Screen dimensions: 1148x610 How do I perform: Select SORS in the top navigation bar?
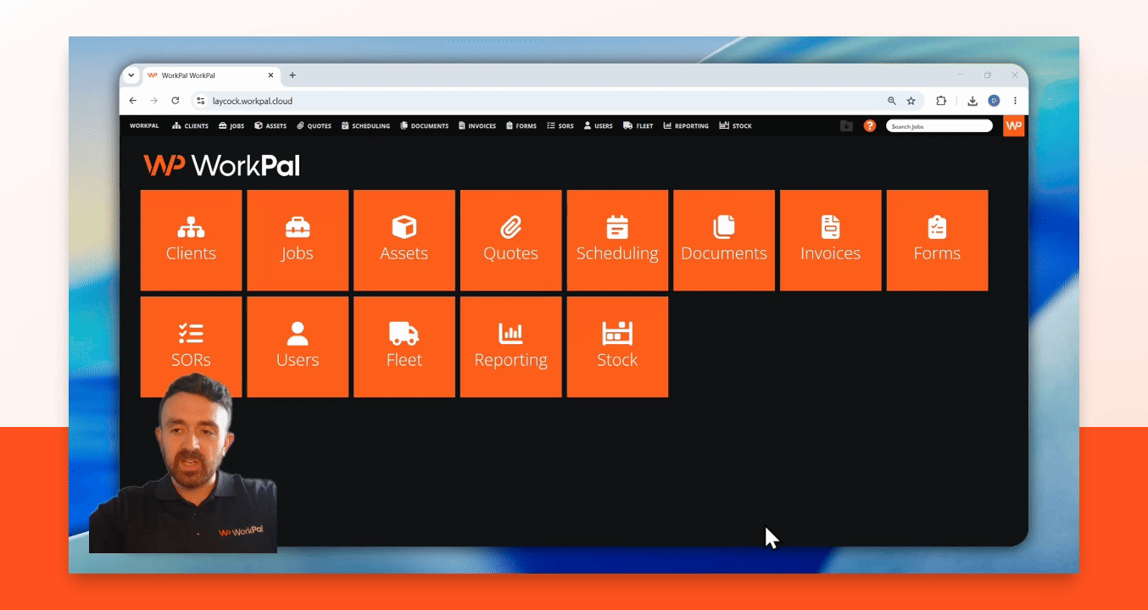(x=560, y=126)
